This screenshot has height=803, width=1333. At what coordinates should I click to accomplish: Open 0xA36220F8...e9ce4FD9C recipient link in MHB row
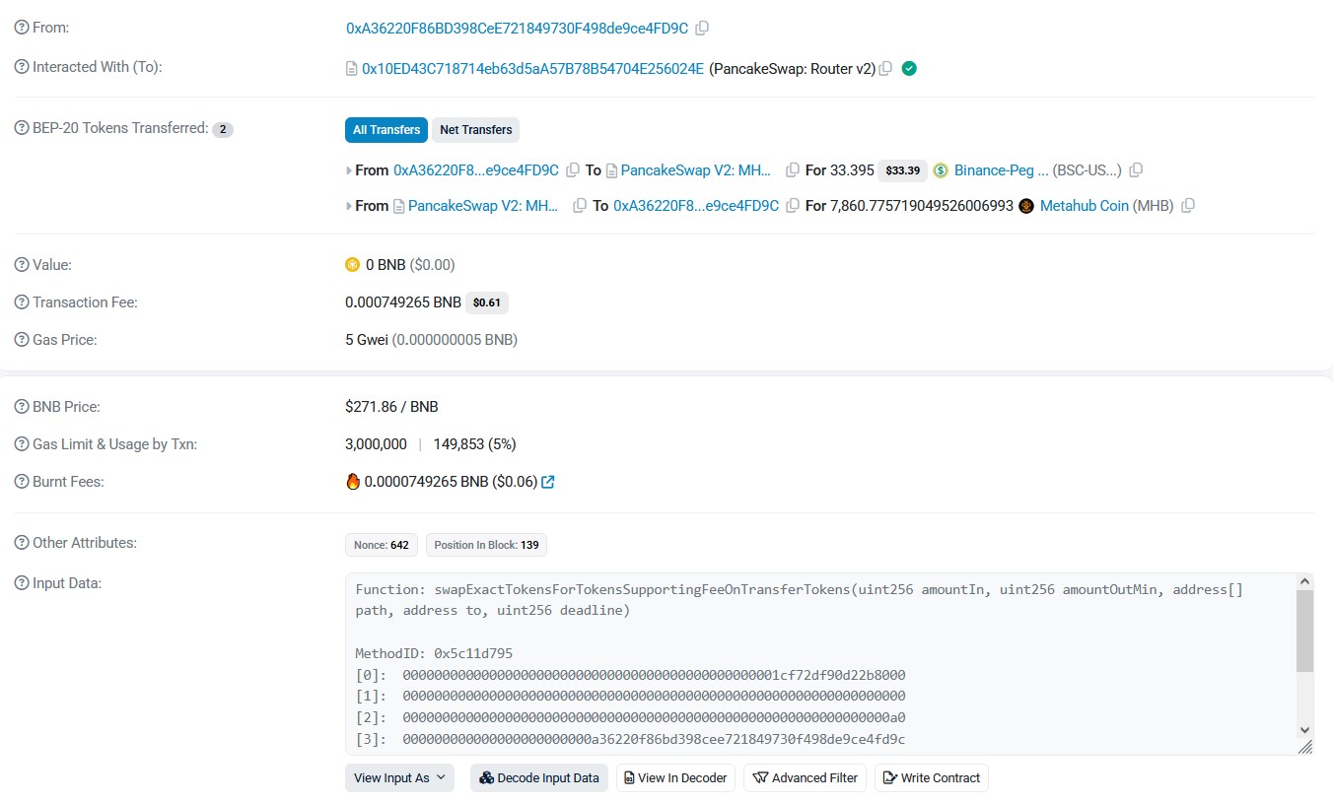(x=696, y=206)
